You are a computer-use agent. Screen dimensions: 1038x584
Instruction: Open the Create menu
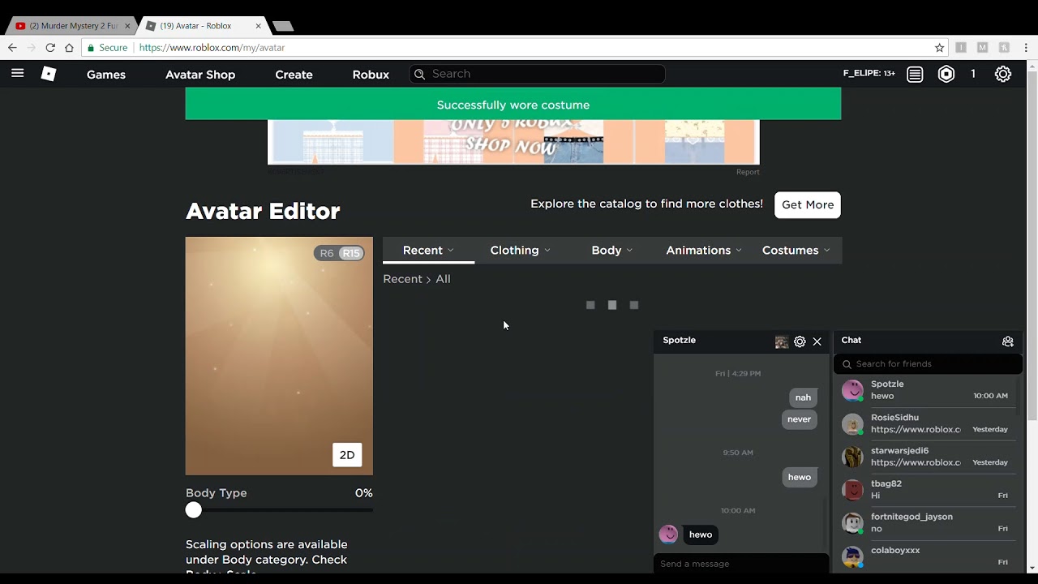point(294,74)
